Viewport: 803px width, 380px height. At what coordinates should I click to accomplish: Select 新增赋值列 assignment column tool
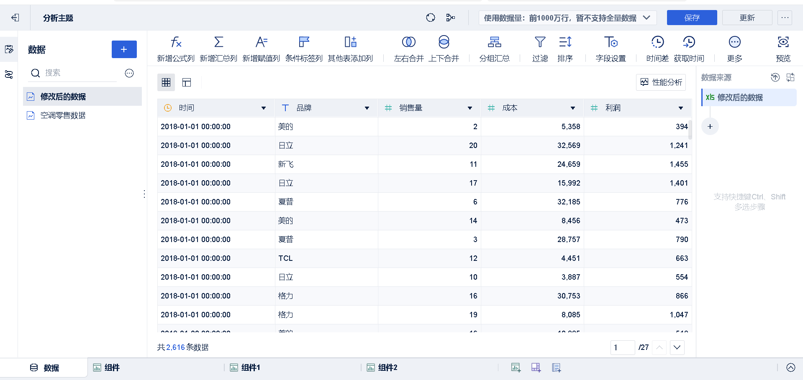(261, 49)
